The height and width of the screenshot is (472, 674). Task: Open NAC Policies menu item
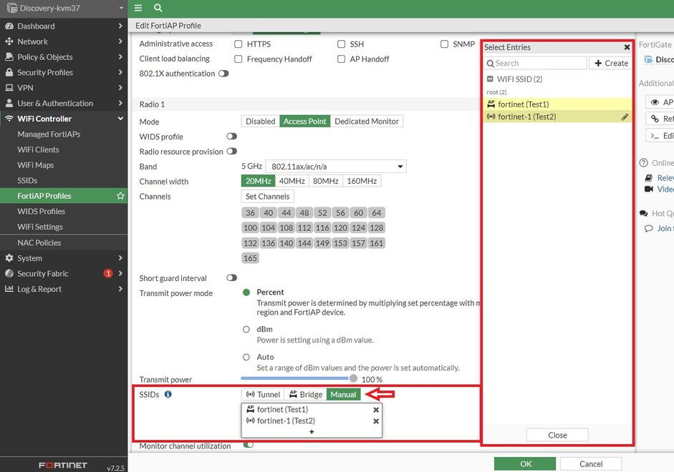pos(64,243)
